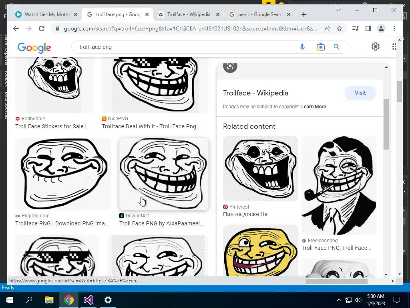Open the Windows Start menu
This screenshot has height=308, width=410.
[10, 300]
